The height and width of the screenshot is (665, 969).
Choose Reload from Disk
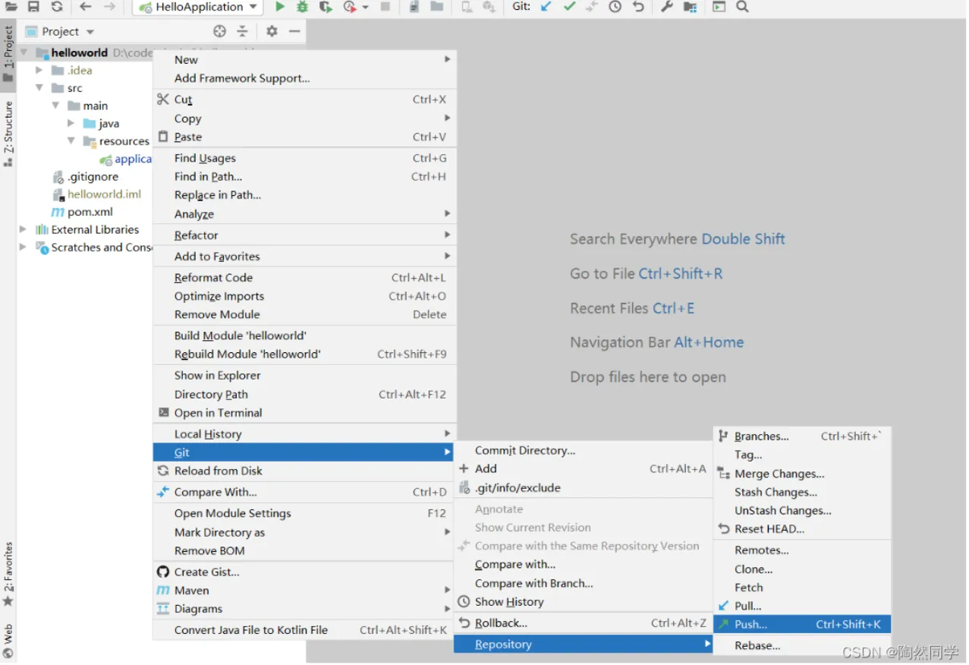304,471
